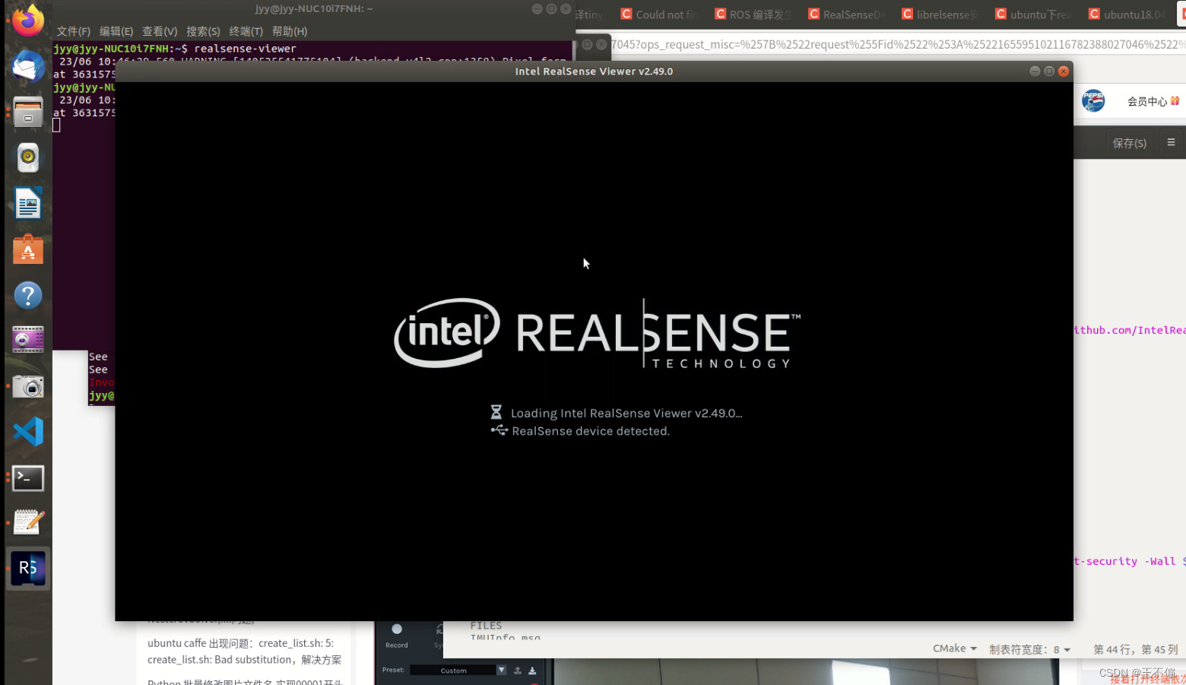Minimize the terminal window
The height and width of the screenshot is (685, 1186).
coord(537,9)
